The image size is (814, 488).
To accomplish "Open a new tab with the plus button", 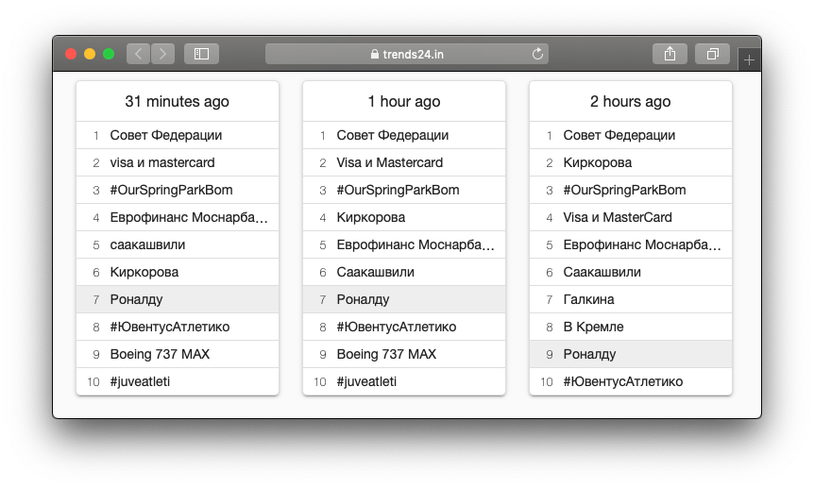I will point(749,60).
